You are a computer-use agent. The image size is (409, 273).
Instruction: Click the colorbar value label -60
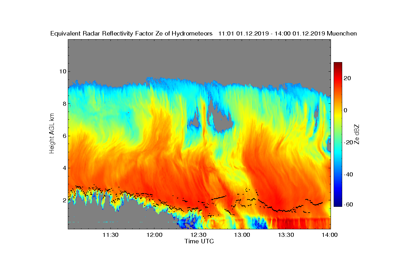point(348,205)
